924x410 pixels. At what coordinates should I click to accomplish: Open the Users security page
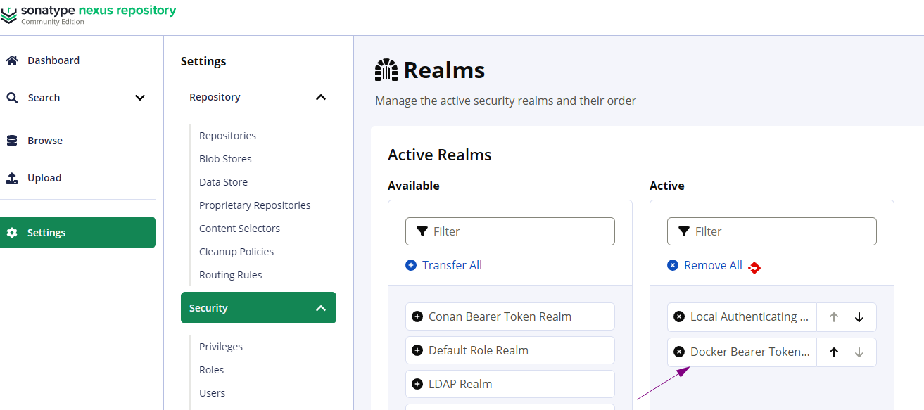coord(212,393)
